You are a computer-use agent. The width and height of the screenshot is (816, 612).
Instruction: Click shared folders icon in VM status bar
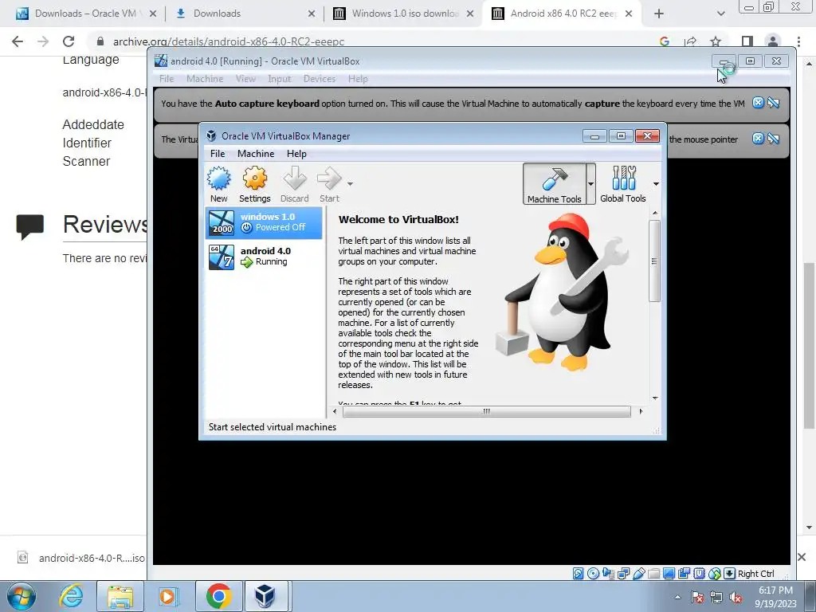point(653,574)
